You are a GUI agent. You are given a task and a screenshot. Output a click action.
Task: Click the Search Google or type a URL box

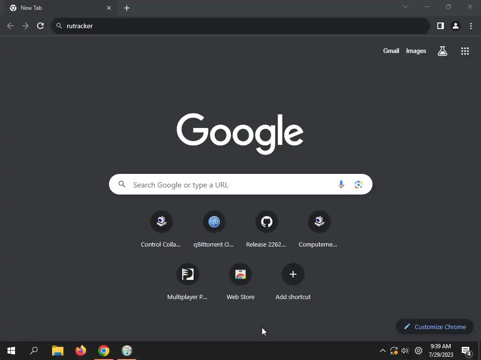tap(240, 184)
